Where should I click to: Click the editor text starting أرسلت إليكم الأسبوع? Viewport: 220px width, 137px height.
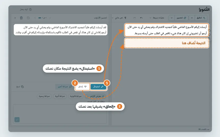click(x=167, y=30)
